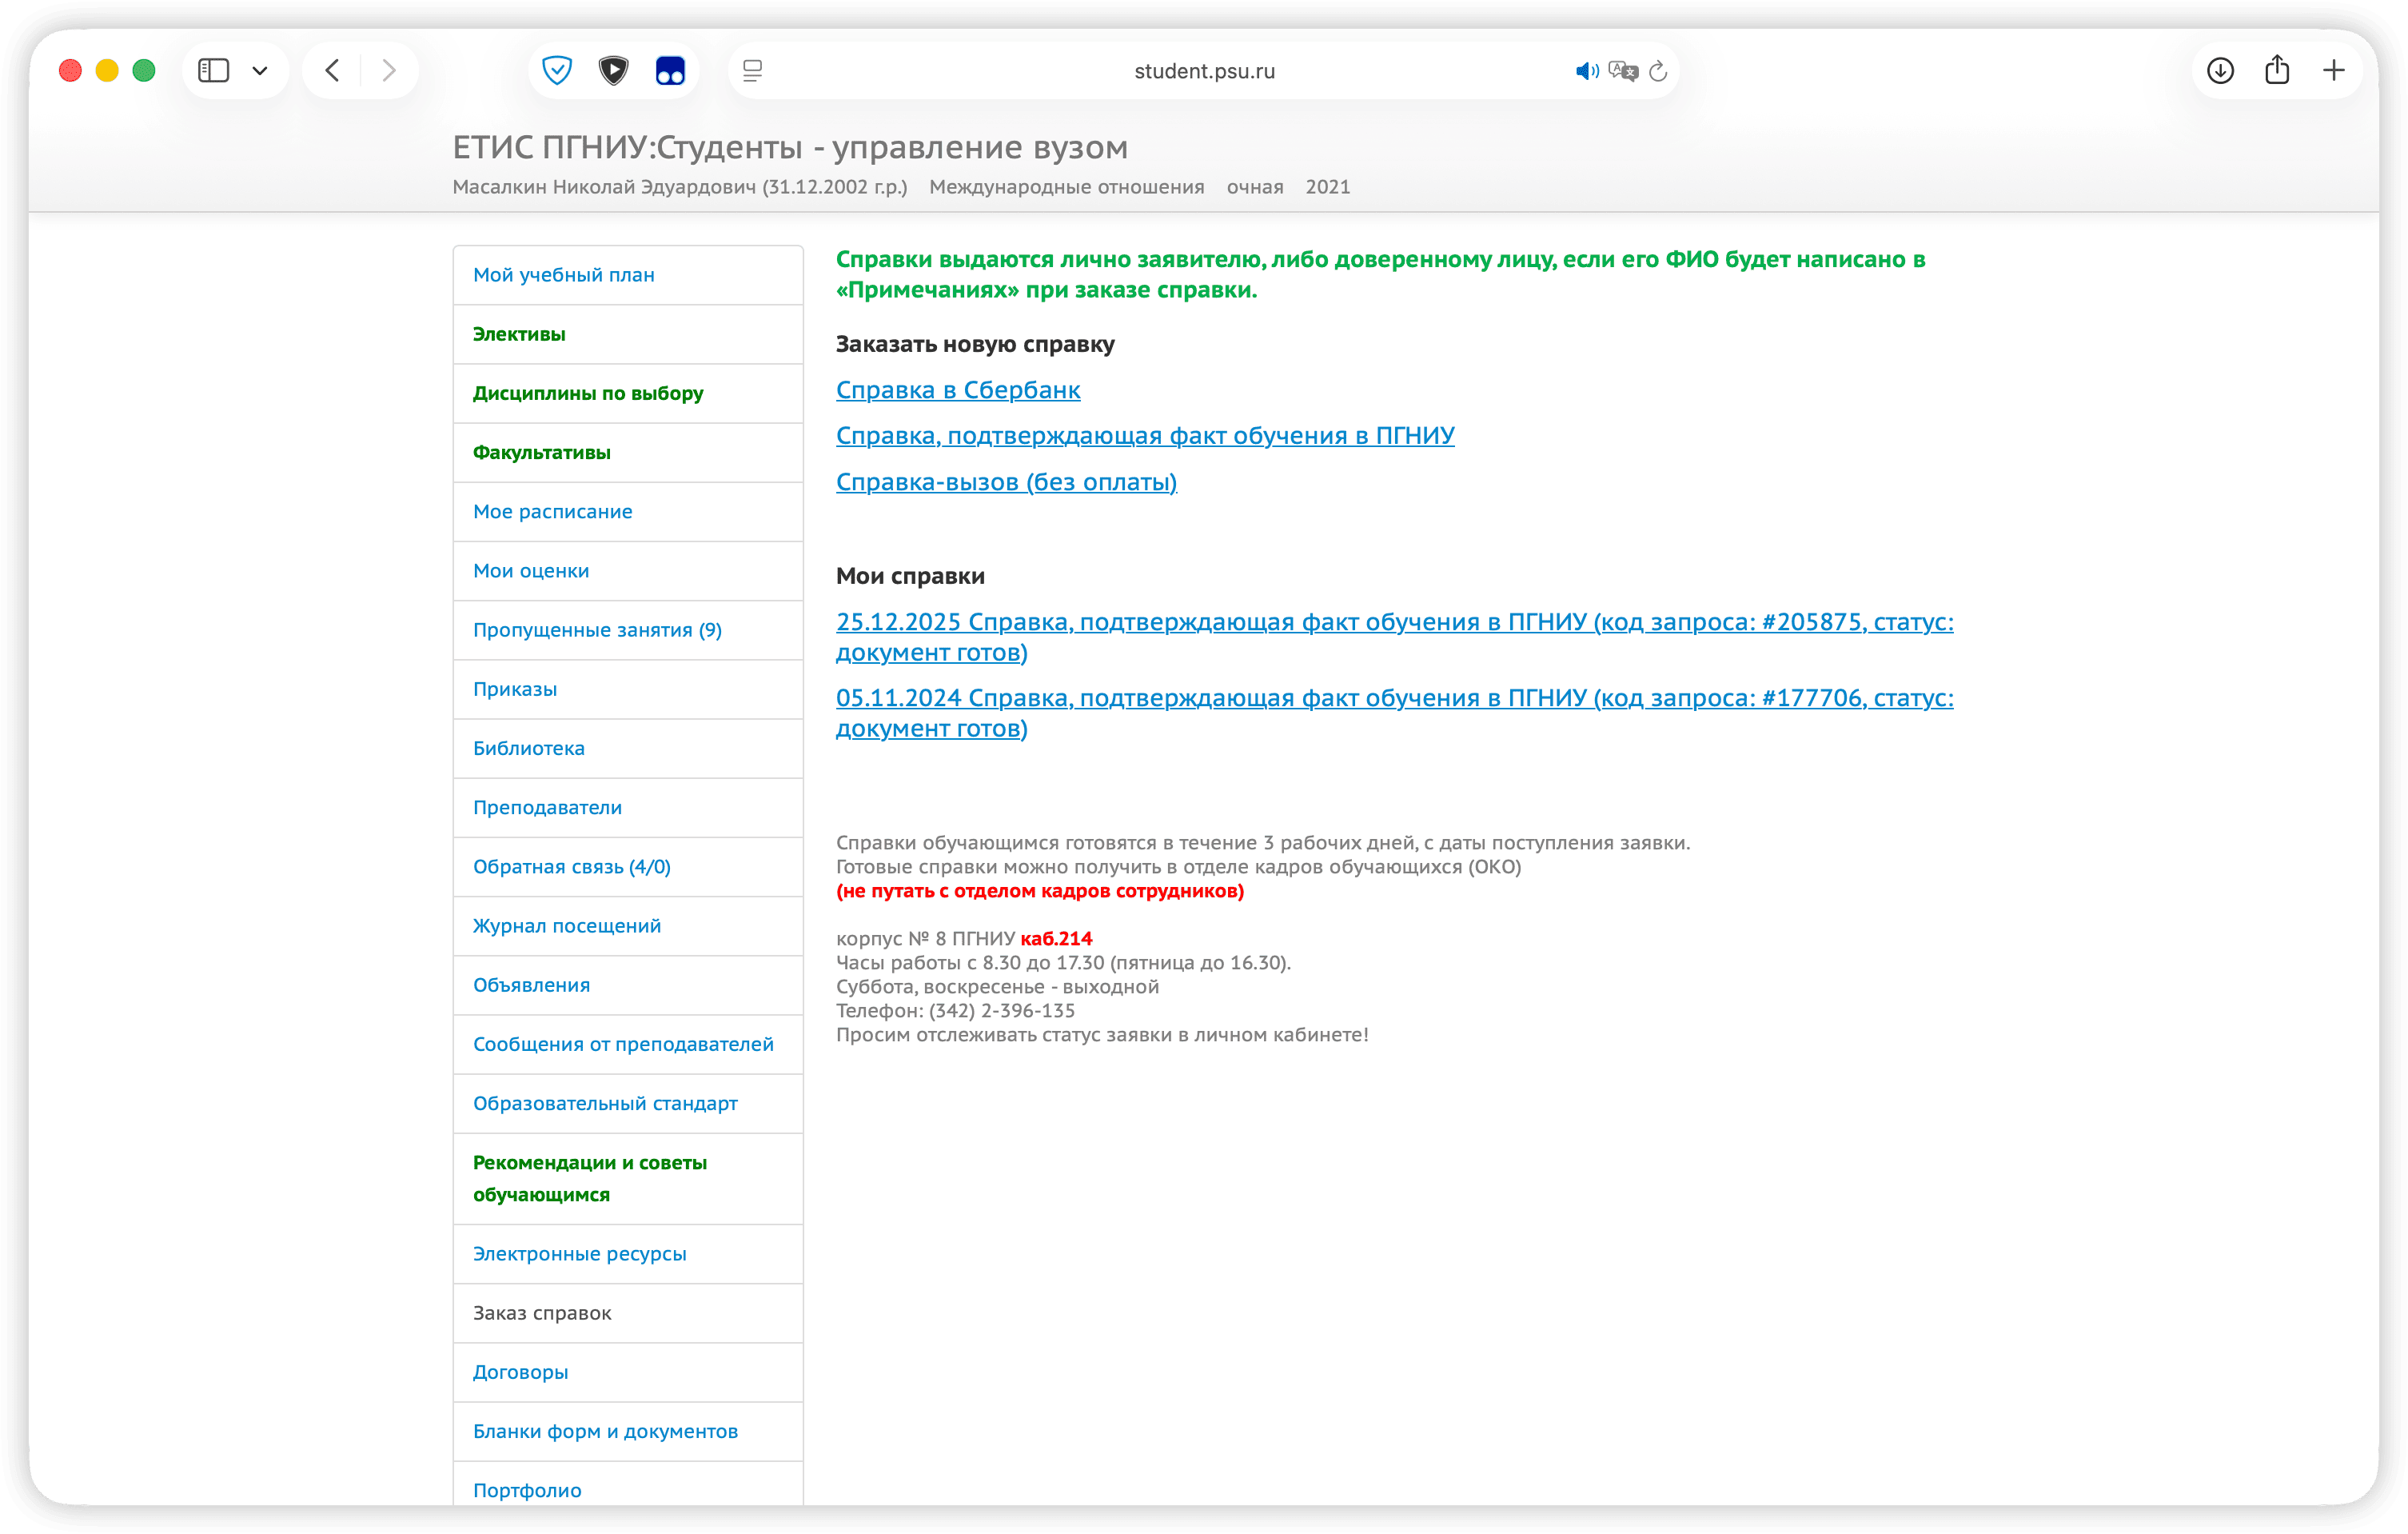Open Электронные ресурсы in the sidebar menu

(x=579, y=1254)
